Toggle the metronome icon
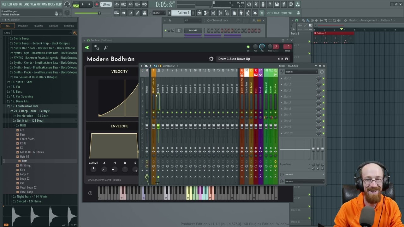 (117, 4)
